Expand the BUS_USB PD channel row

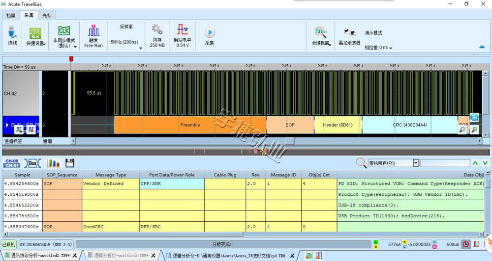tap(7, 125)
